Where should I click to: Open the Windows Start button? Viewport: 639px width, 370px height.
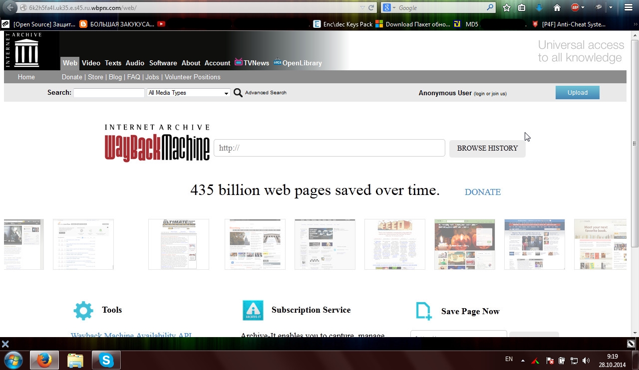click(x=13, y=360)
